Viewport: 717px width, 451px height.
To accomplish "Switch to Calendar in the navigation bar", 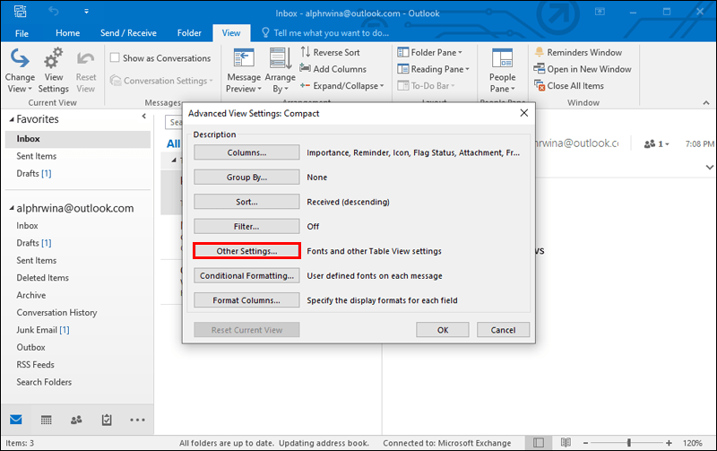I will pyautogui.click(x=47, y=420).
